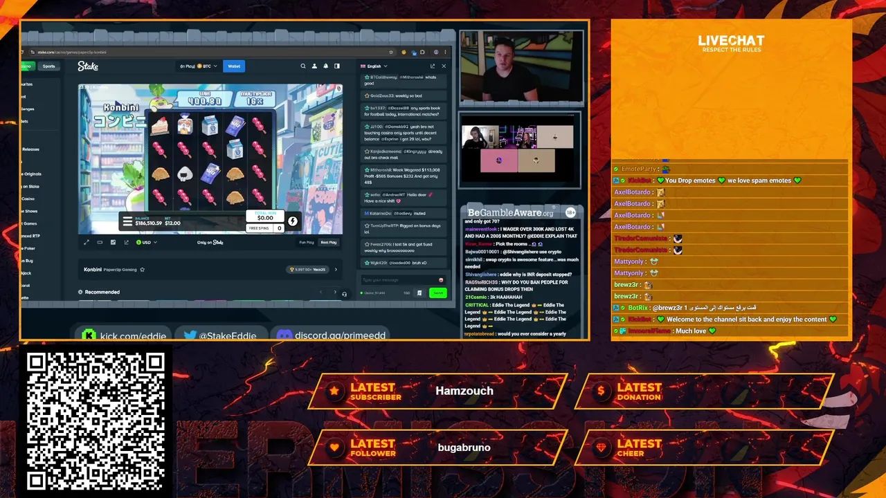Open the BTC balance currency dropdown

click(199, 66)
